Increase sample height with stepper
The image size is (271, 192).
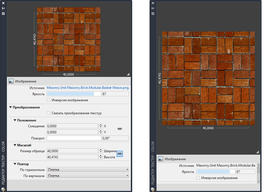101,156
